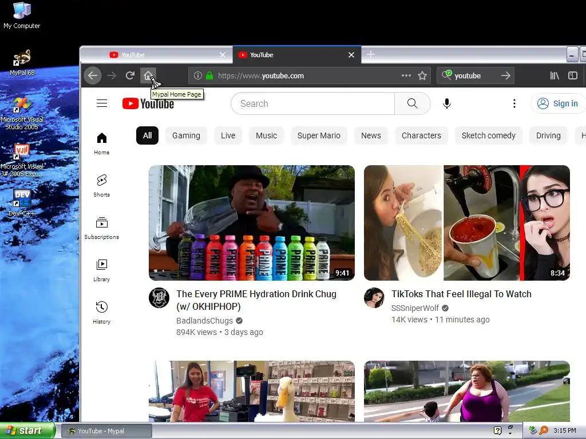The image size is (586, 439).
Task: Click the YouTube Search field
Action: [x=313, y=103]
